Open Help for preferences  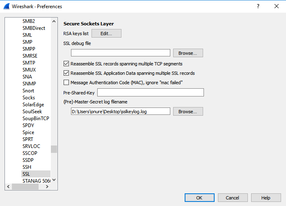pyautogui.click(x=266, y=198)
